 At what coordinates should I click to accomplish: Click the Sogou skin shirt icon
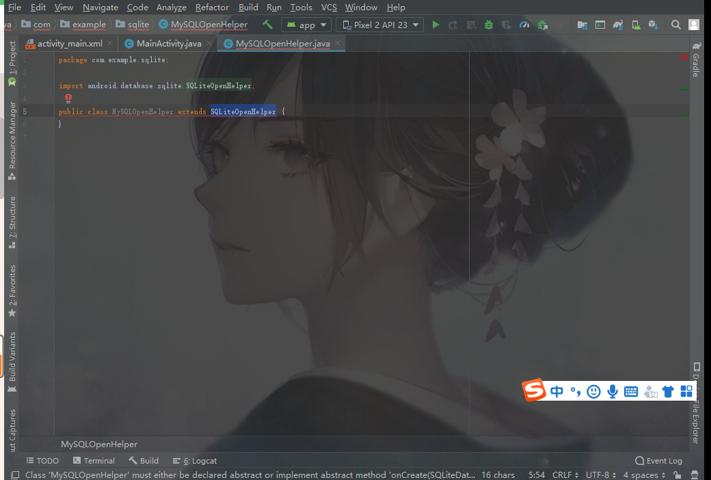coord(668,391)
